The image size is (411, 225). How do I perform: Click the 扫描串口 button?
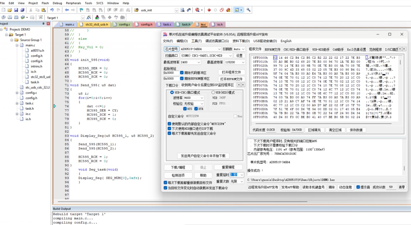[x=171, y=55]
